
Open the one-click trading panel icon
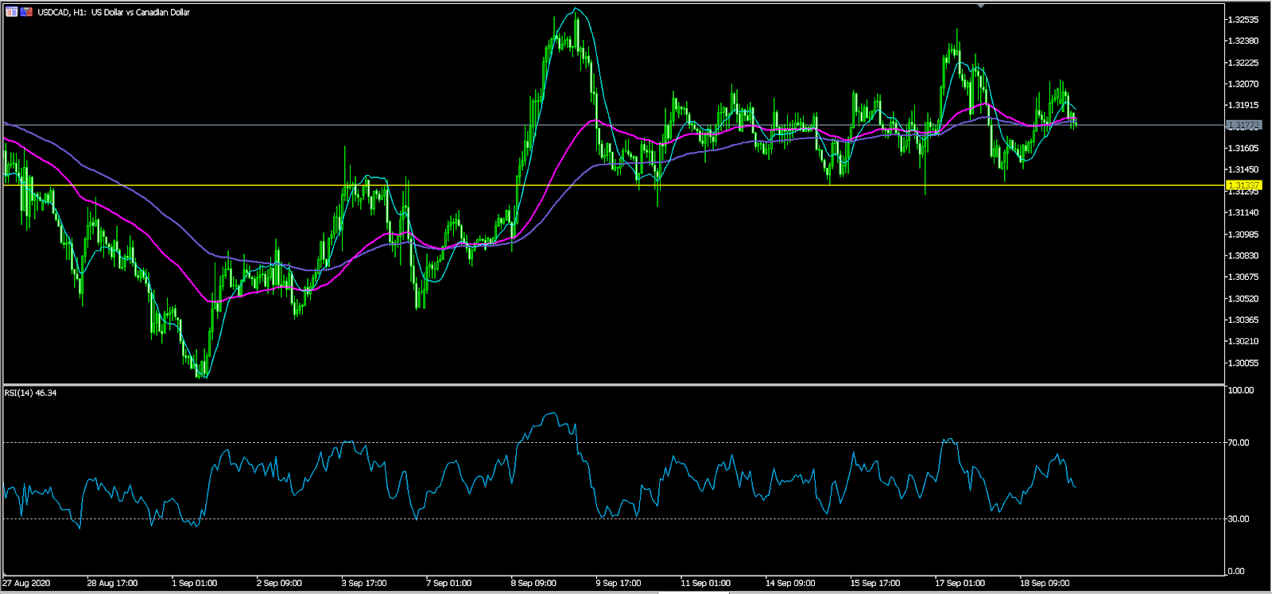(12, 12)
